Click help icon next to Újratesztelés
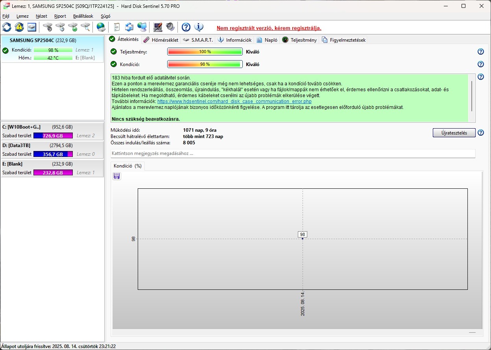 point(480,133)
